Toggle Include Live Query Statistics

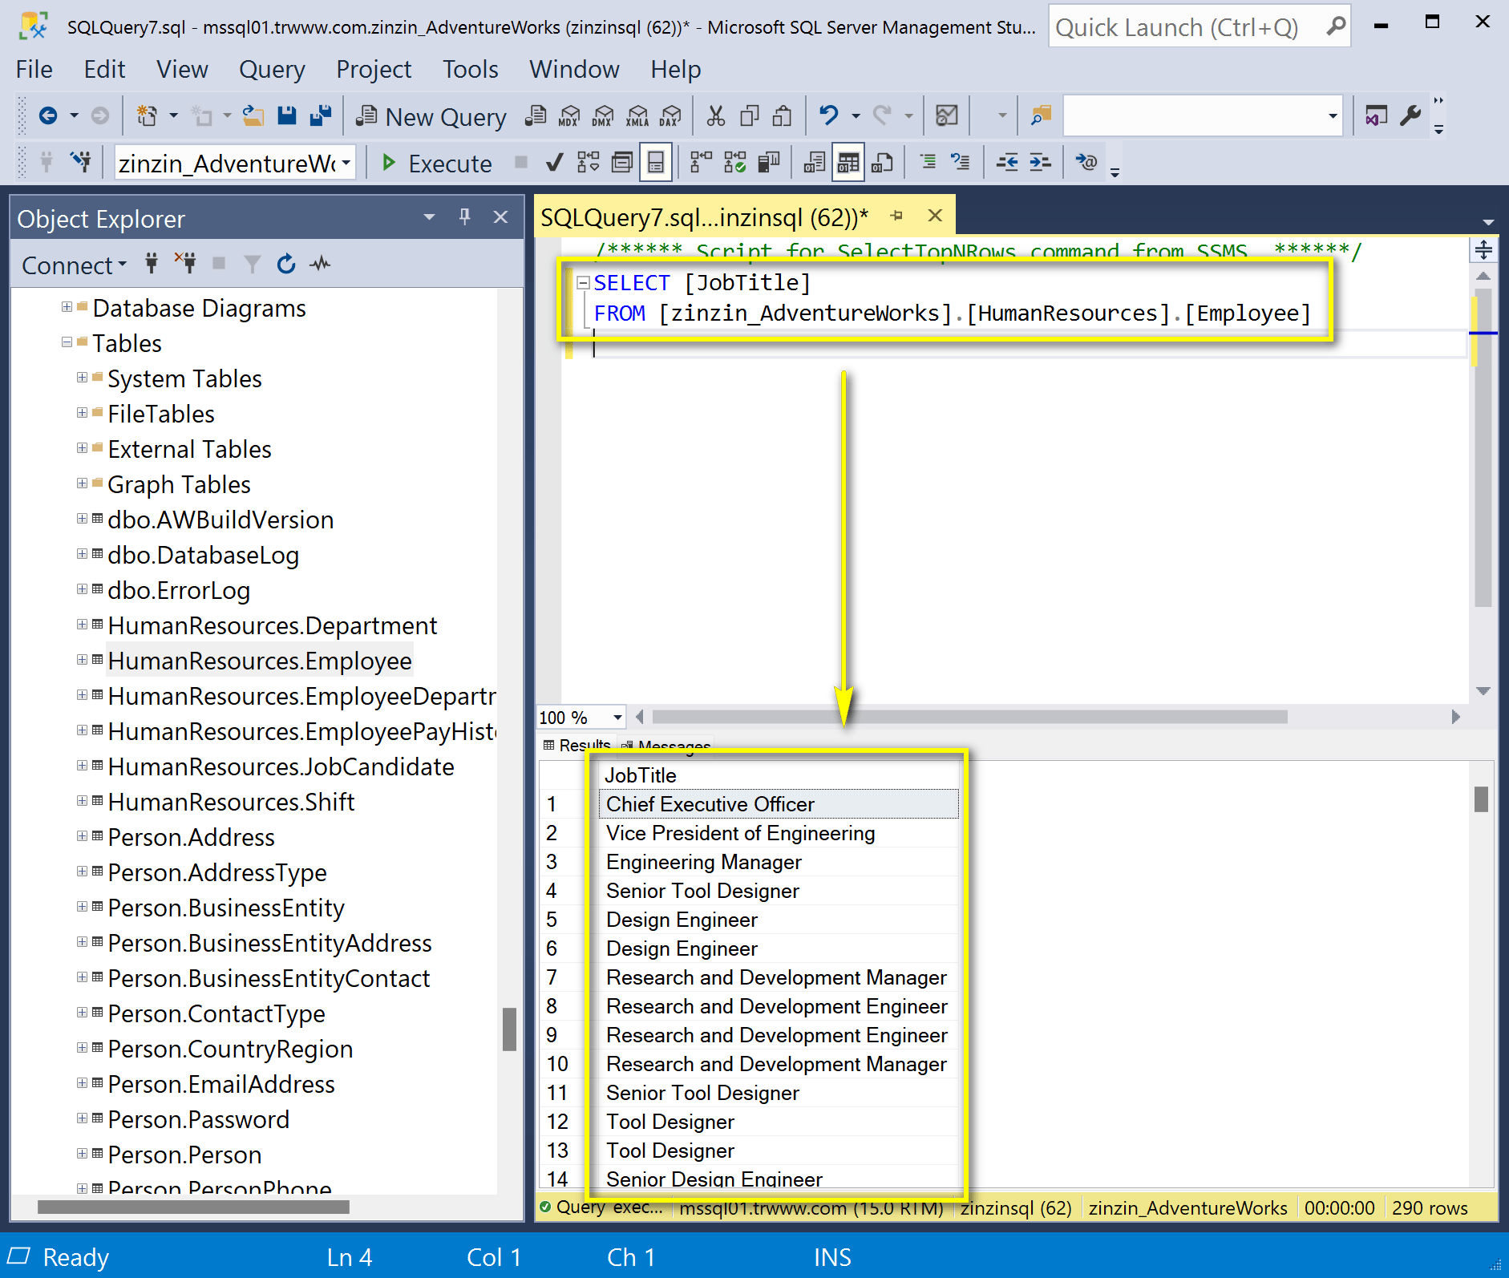pyautogui.click(x=734, y=163)
